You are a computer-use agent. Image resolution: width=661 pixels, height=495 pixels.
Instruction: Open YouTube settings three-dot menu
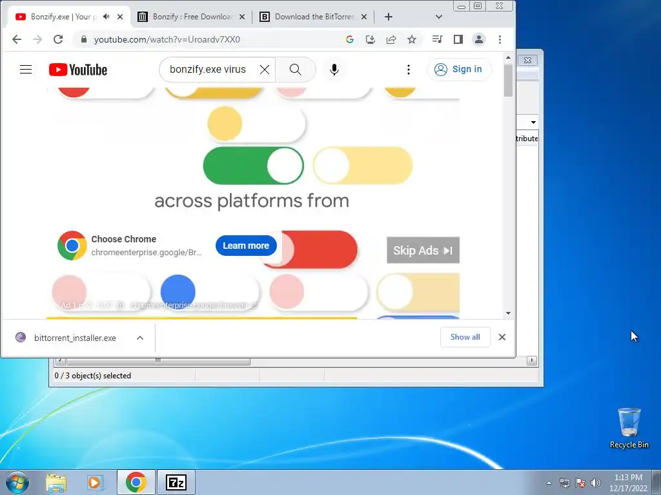pyautogui.click(x=408, y=70)
